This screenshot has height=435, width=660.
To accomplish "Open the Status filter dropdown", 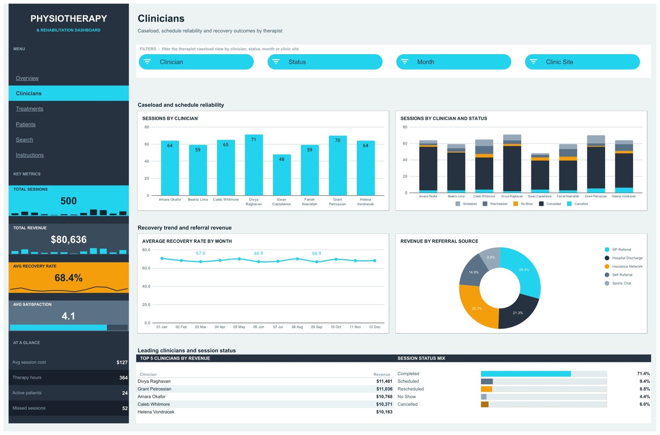I will point(325,62).
